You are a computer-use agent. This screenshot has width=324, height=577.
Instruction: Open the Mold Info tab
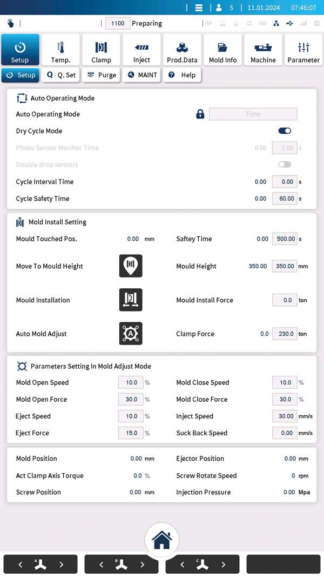pos(222,50)
